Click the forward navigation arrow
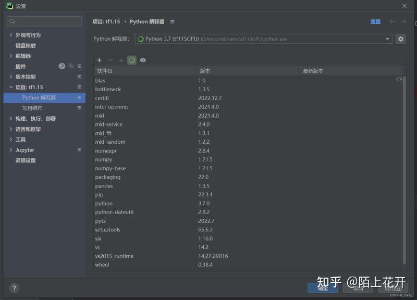Image resolution: width=417 pixels, height=300 pixels. pyautogui.click(x=402, y=21)
